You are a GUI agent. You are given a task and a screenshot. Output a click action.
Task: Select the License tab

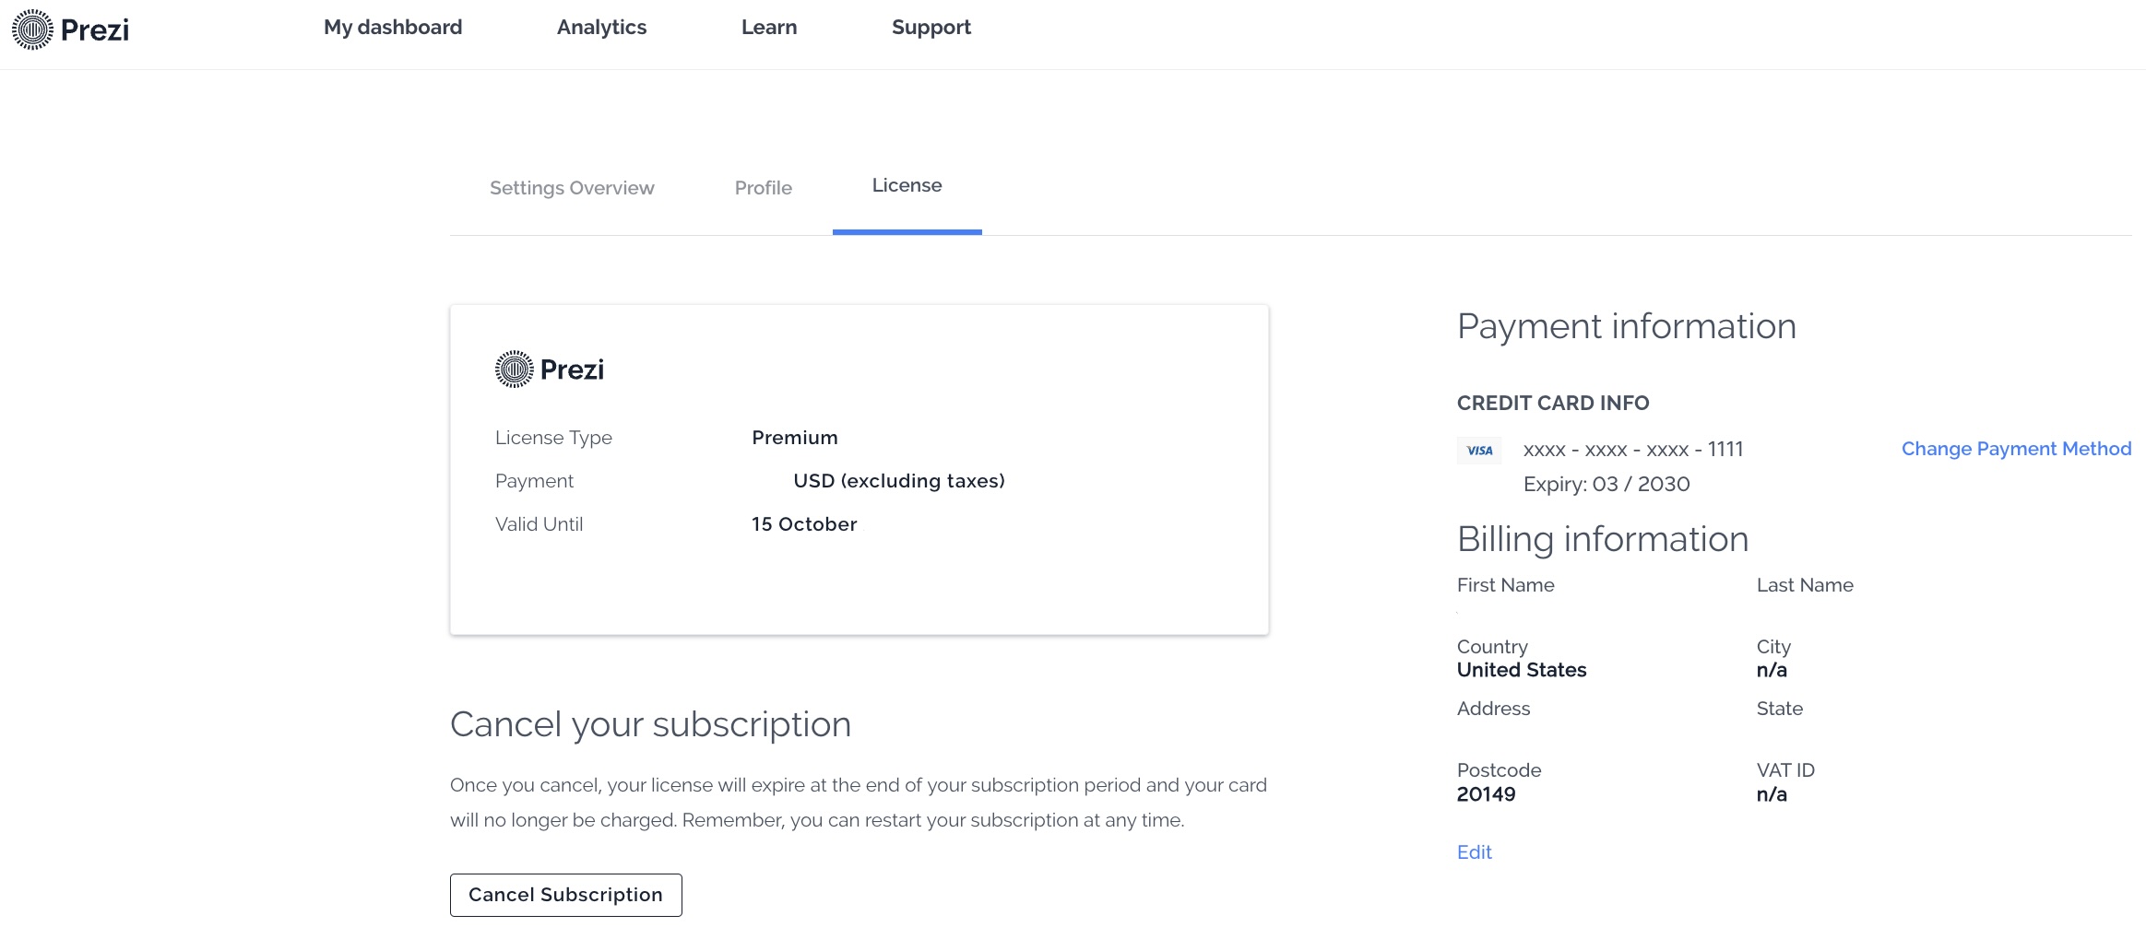[x=907, y=186]
